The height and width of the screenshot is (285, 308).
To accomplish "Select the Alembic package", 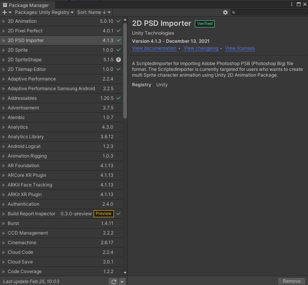I will [61, 117].
